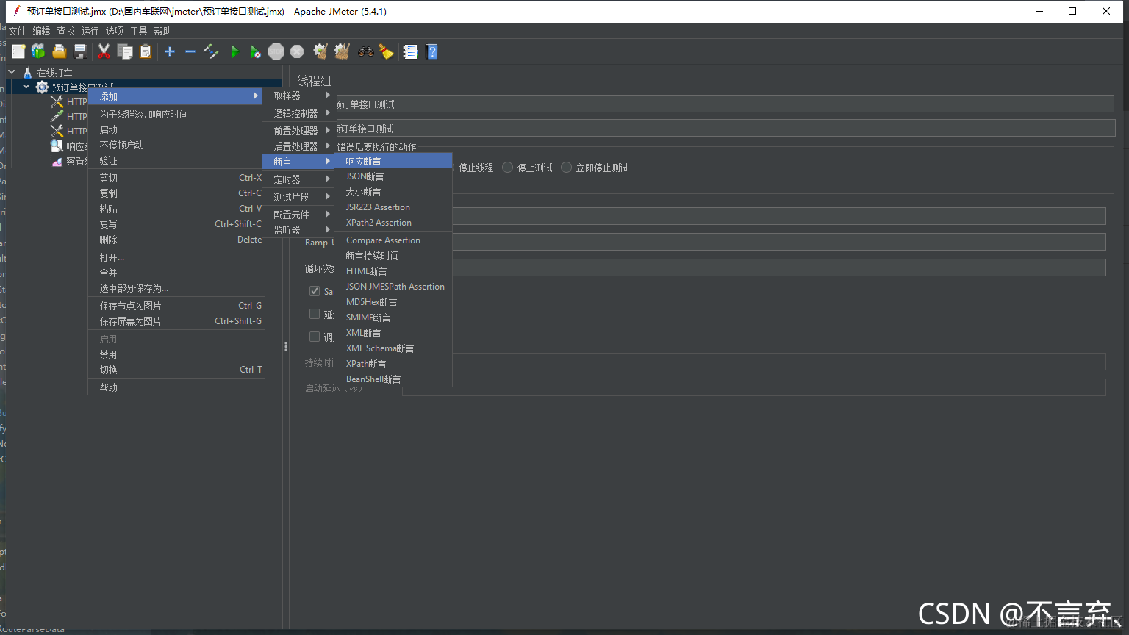Open the Templates icon in toolbar

point(38,51)
